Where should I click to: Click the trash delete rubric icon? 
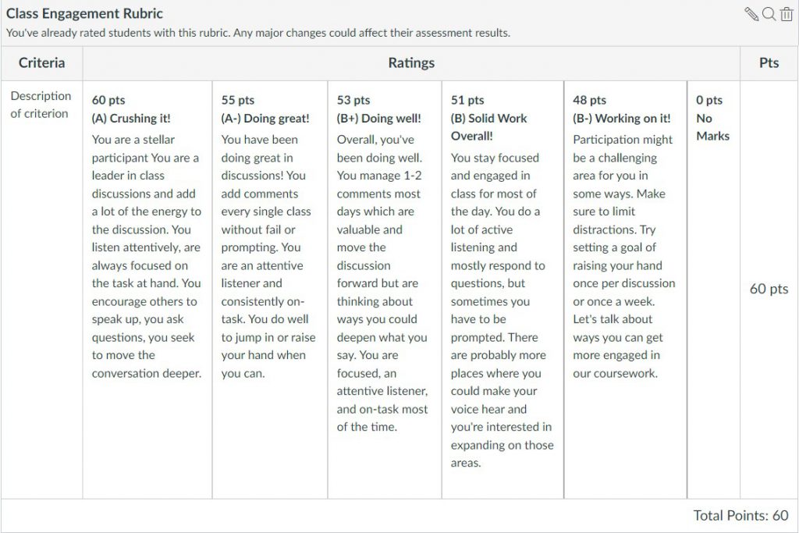click(787, 14)
